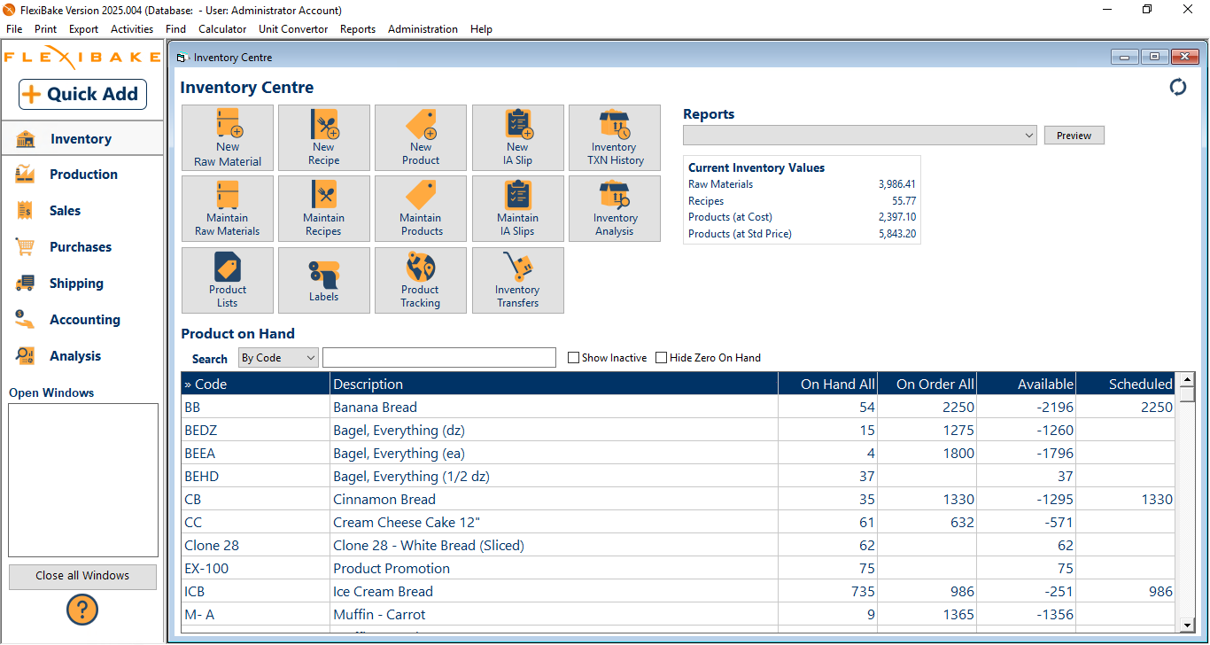The height and width of the screenshot is (645, 1210).
Task: Click Cream Cheese Cake 12" row
Action: click(678, 523)
